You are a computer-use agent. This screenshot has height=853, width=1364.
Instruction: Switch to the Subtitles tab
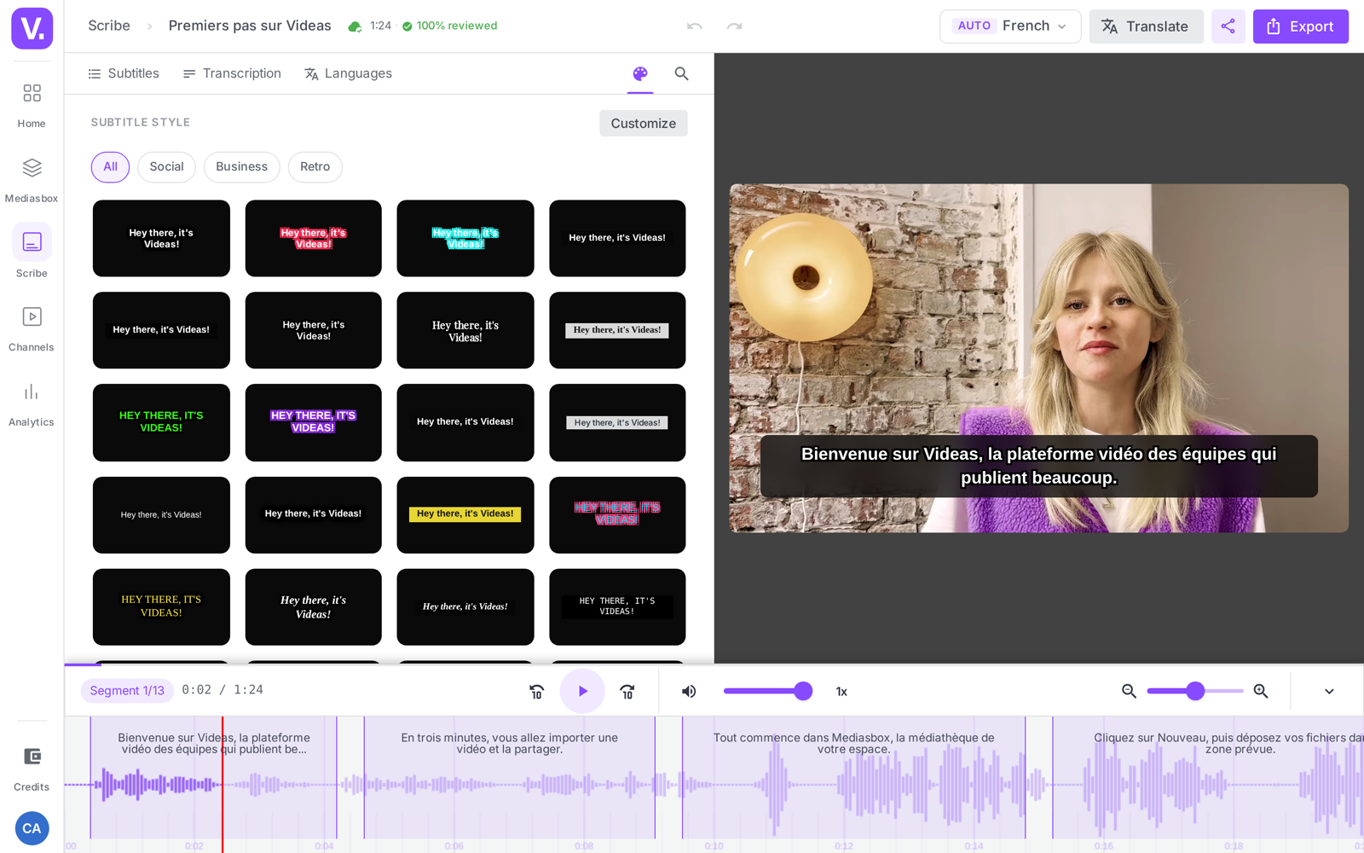(124, 73)
